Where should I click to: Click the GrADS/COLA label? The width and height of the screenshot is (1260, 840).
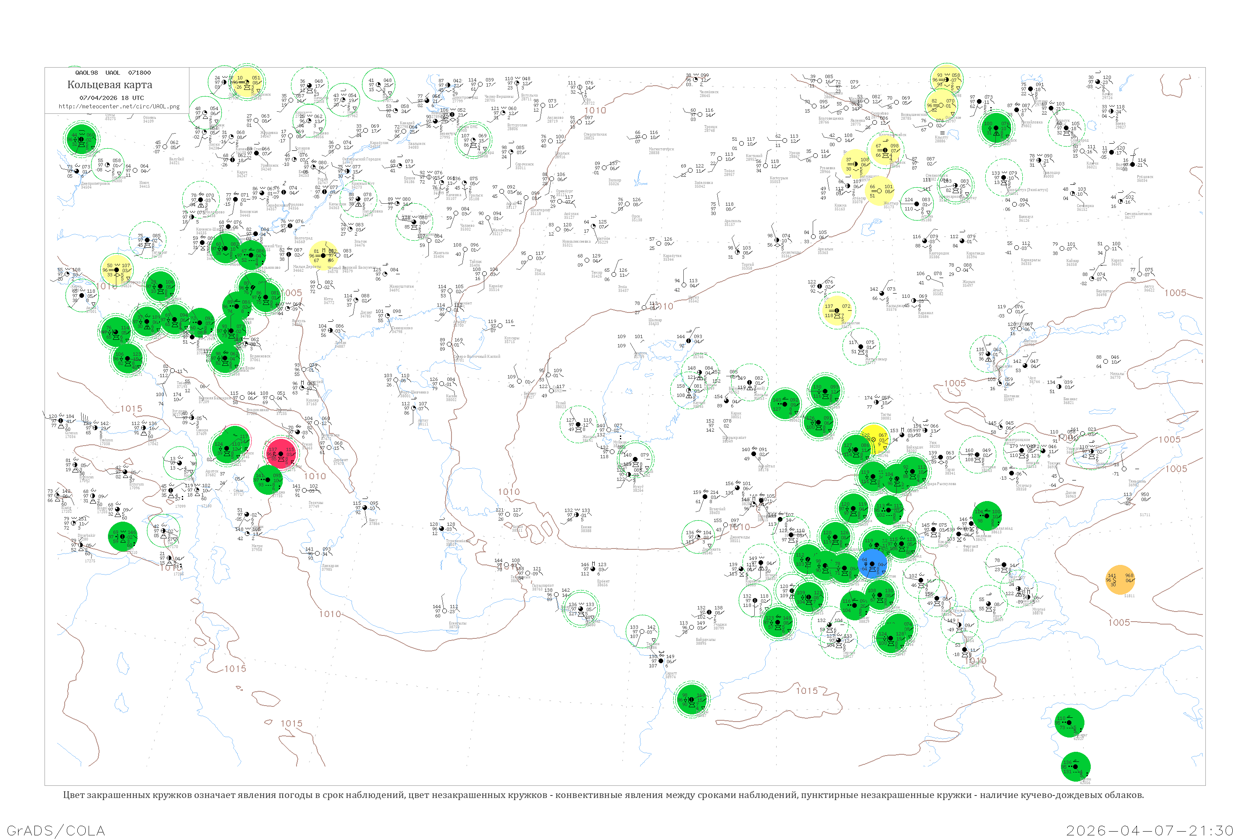point(56,830)
